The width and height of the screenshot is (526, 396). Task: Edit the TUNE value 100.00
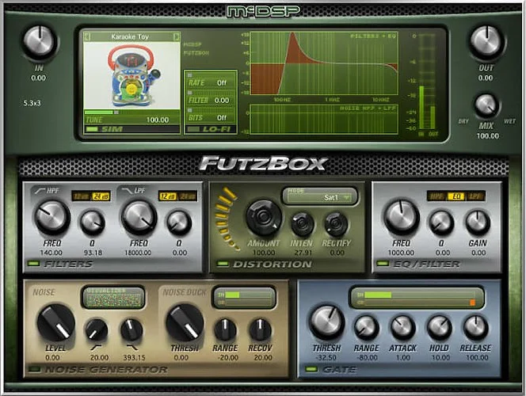pyautogui.click(x=158, y=120)
